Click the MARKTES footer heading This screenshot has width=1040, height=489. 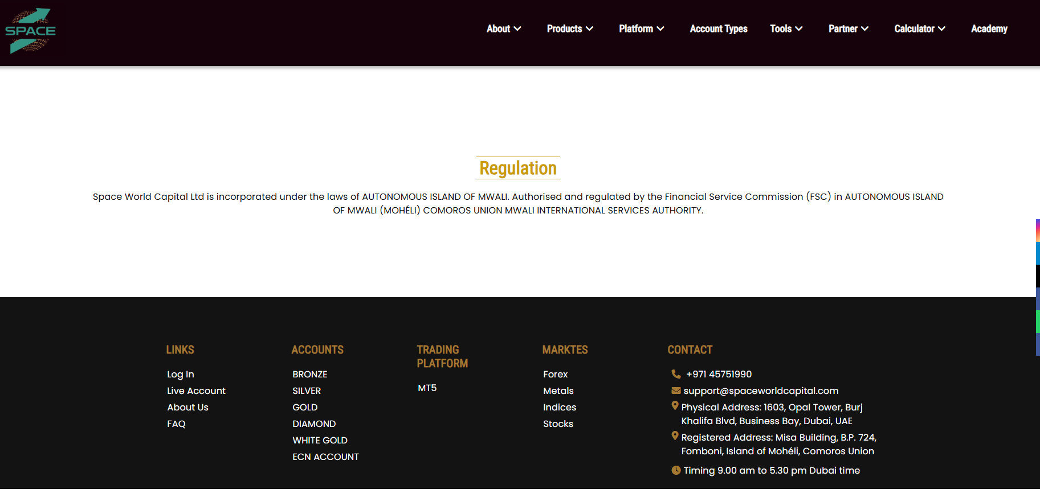565,350
